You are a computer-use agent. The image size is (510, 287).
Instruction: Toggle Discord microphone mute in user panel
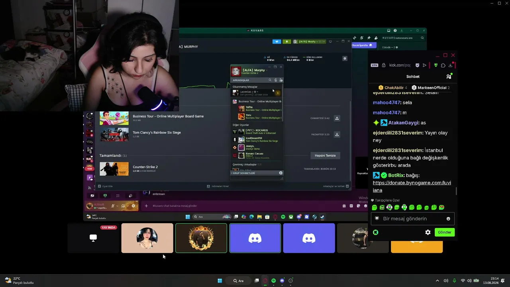[x=113, y=206]
